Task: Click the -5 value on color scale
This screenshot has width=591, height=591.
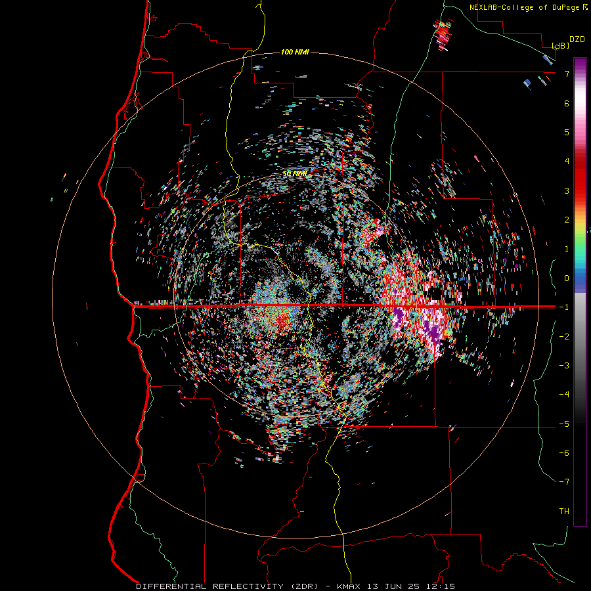Action: pyautogui.click(x=564, y=424)
